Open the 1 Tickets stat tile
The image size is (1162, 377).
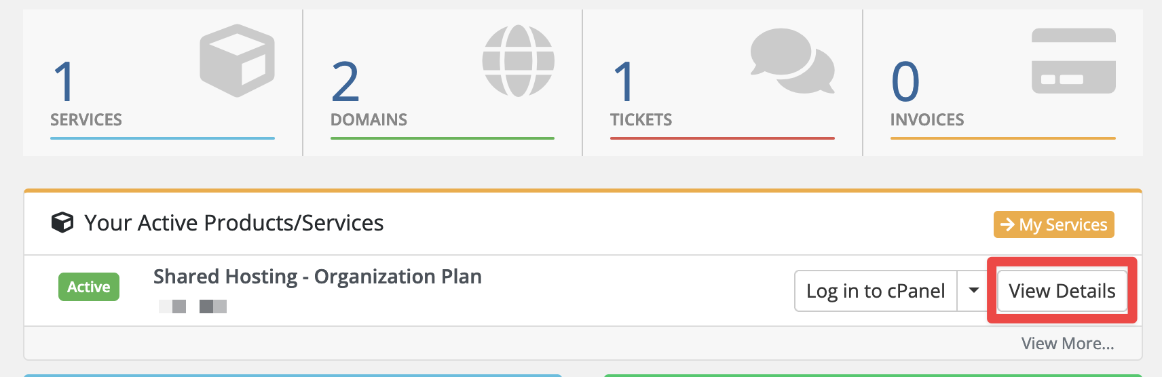(x=722, y=83)
